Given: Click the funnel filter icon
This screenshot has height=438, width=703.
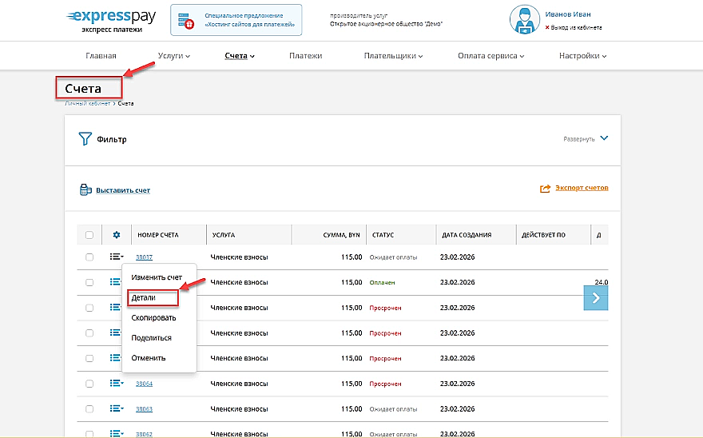Looking at the screenshot, I should [x=85, y=139].
